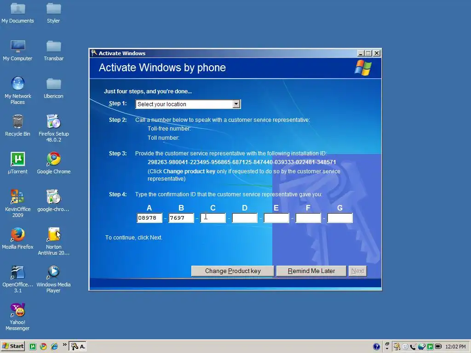Click confirmation ID field D
This screenshot has width=471, height=353.
point(245,217)
